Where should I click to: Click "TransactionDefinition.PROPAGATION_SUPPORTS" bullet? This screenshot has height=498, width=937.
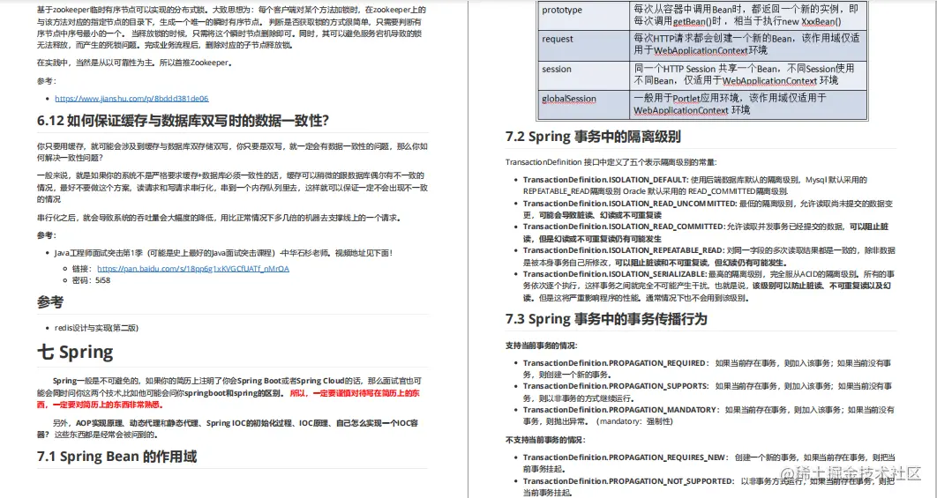click(x=708, y=391)
